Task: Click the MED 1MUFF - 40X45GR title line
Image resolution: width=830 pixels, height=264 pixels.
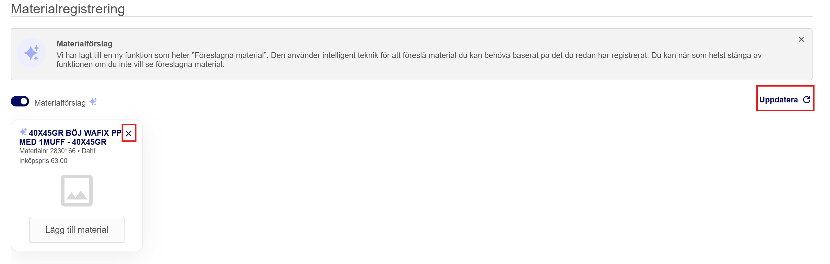Action: 63,142
